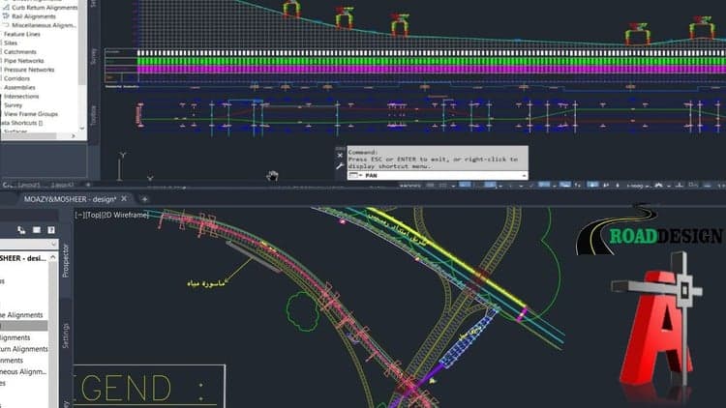Select View Frame Groups tree node

click(x=31, y=114)
